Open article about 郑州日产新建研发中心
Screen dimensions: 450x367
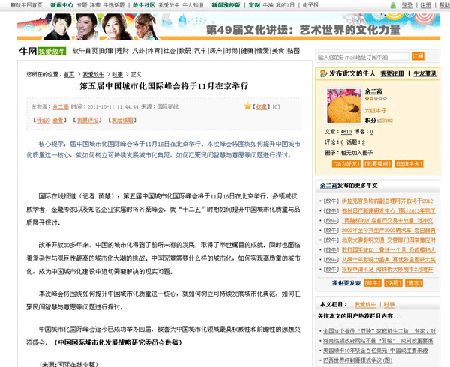[388, 211]
